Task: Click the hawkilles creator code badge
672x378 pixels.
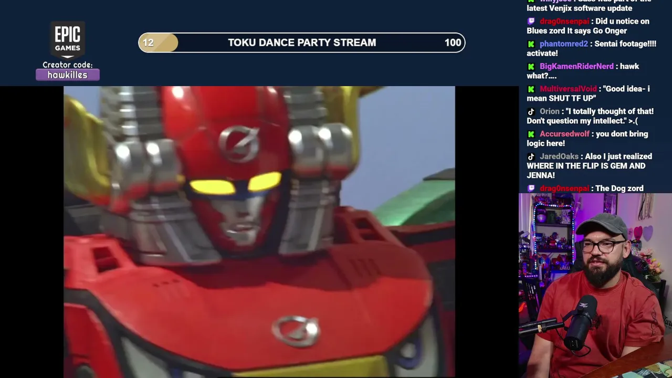Action: pyautogui.click(x=68, y=75)
